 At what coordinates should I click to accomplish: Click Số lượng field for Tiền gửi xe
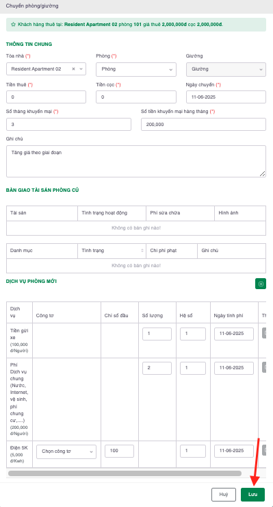coord(157,334)
